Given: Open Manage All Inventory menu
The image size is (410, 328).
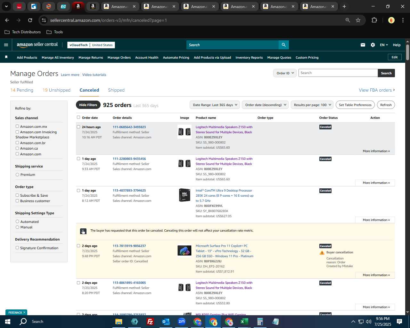Looking at the screenshot, I should [58, 58].
